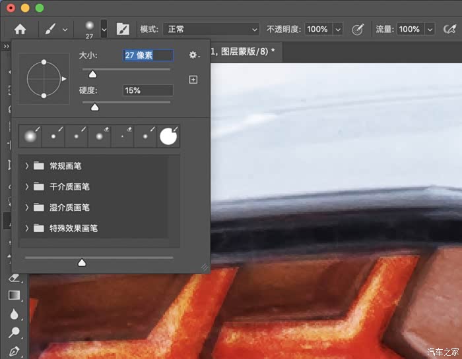Click the Home icon in options bar
Screen dimensions: 462x359
point(20,29)
